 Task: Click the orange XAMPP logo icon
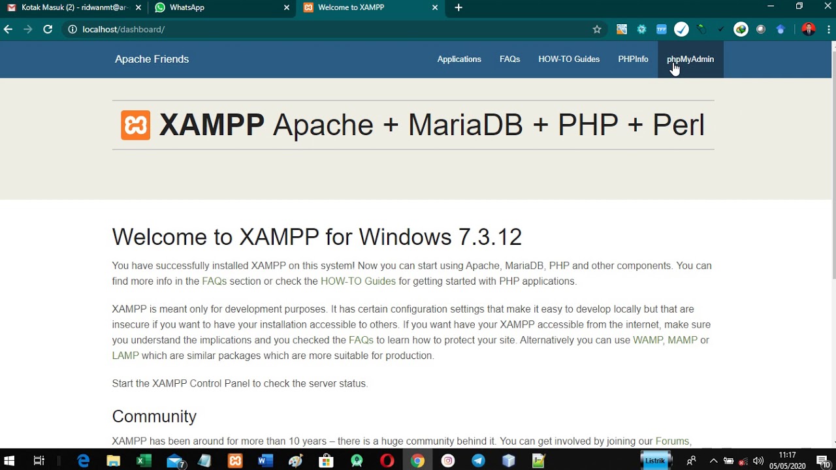(x=135, y=125)
